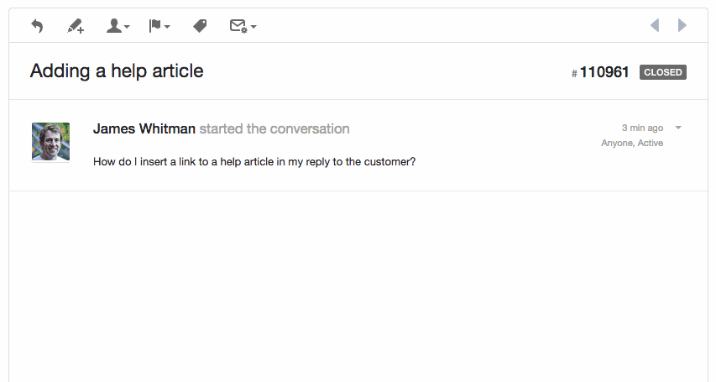Click James Whitman's avatar photo
716x382 pixels.
50,141
